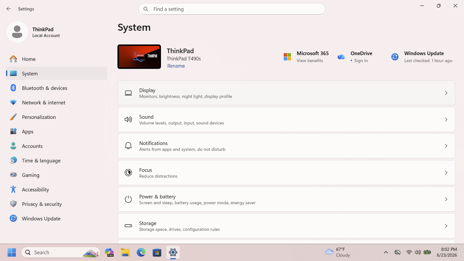The height and width of the screenshot is (261, 464).
Task: Click the Focus icon
Action: [128, 173]
